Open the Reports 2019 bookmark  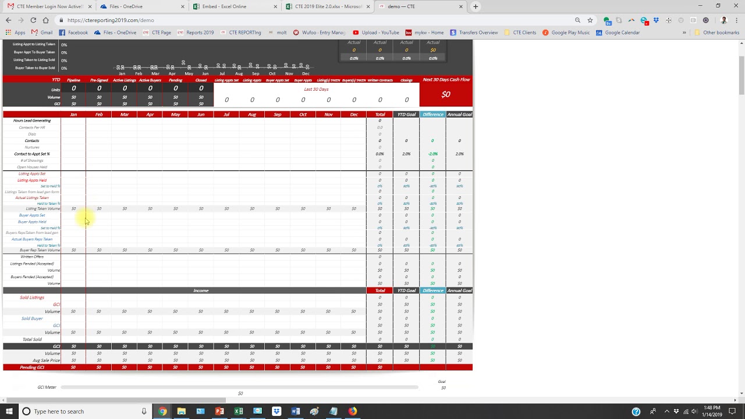(x=196, y=33)
